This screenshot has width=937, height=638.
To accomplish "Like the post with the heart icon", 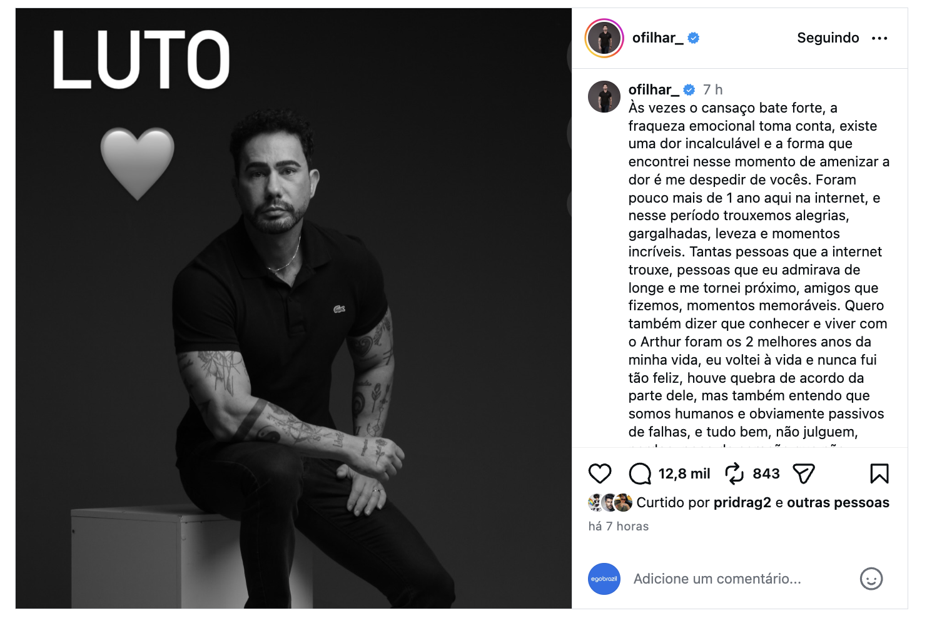I will (x=599, y=473).
